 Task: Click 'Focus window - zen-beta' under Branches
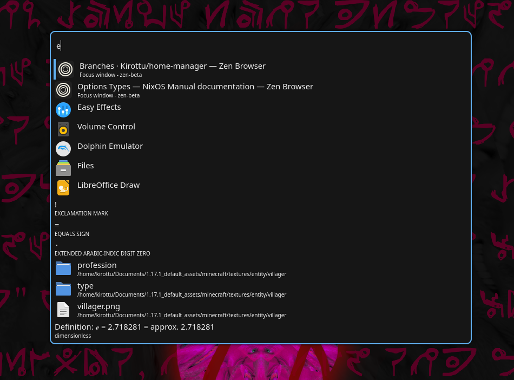point(110,75)
